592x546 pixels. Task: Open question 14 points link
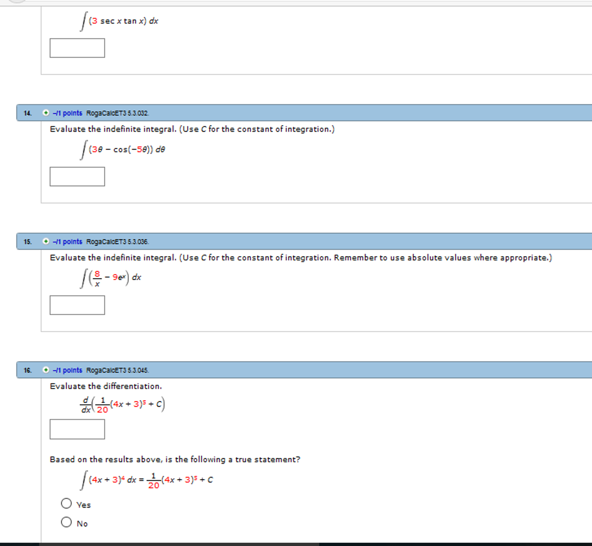click(x=68, y=113)
